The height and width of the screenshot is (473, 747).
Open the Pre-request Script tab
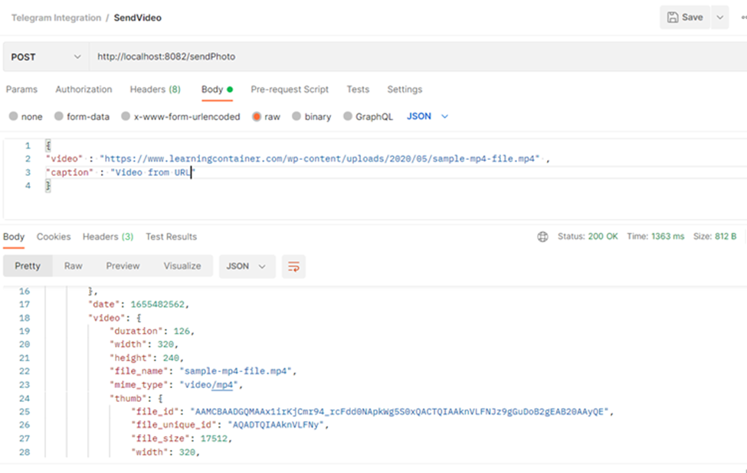click(290, 90)
